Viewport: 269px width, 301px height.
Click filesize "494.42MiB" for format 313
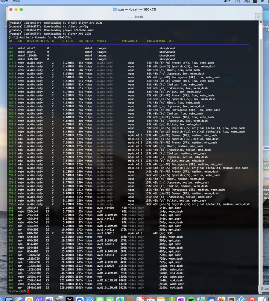(x=67, y=284)
